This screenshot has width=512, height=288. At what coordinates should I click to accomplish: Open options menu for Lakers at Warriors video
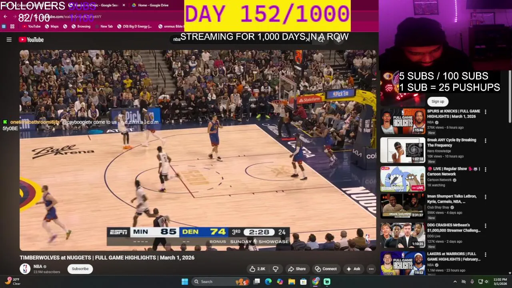[x=485, y=255]
